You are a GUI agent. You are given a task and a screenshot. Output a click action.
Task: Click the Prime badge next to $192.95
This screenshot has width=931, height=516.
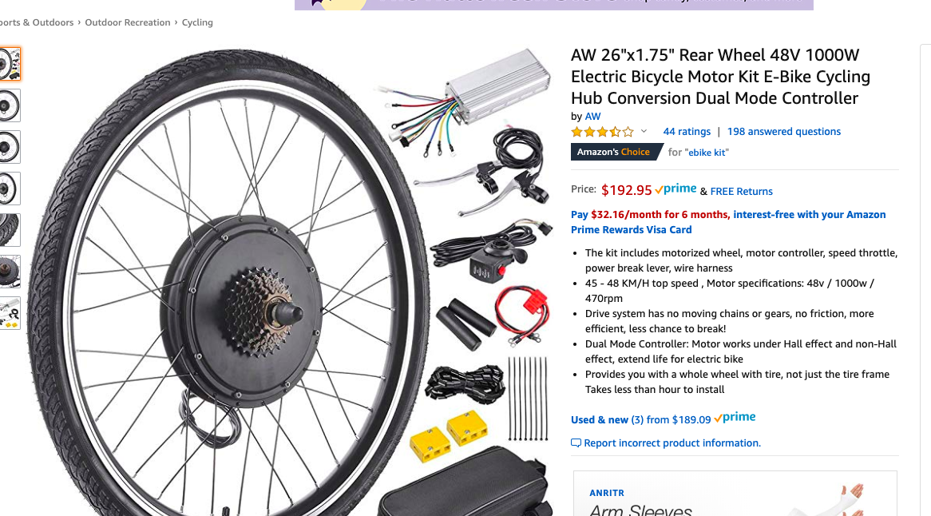point(675,189)
